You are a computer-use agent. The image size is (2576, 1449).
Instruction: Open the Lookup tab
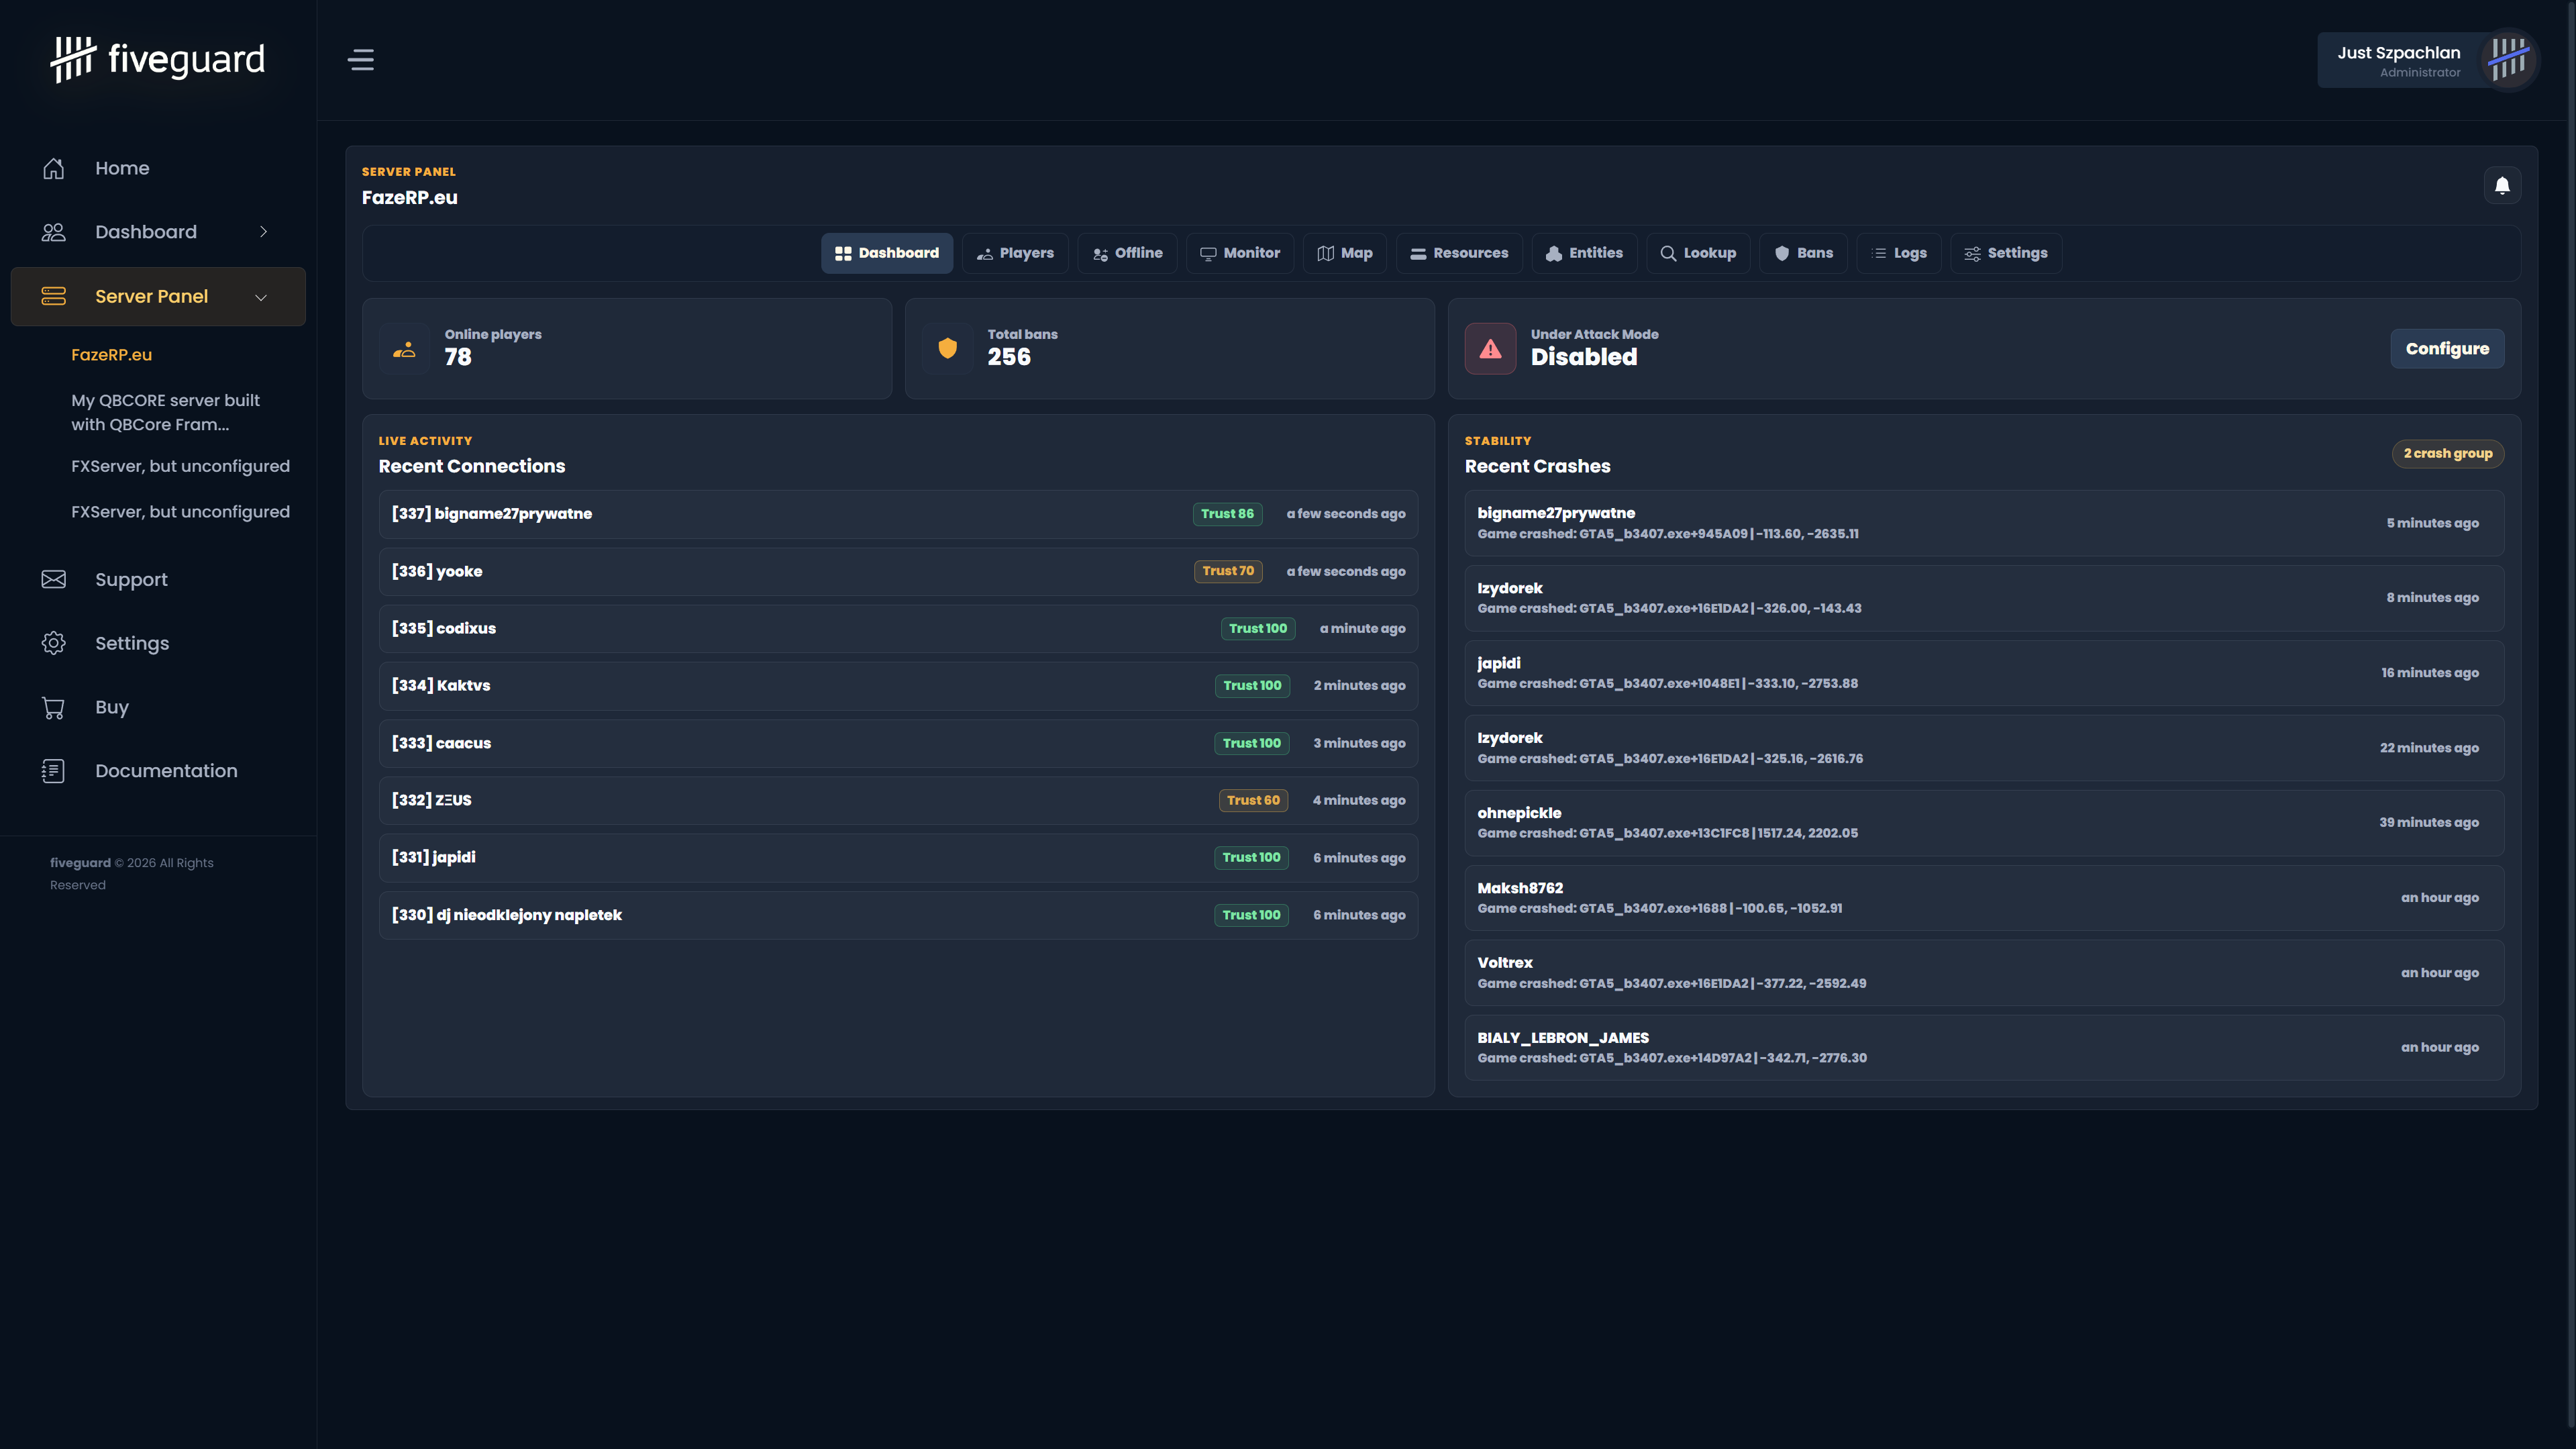point(1698,253)
